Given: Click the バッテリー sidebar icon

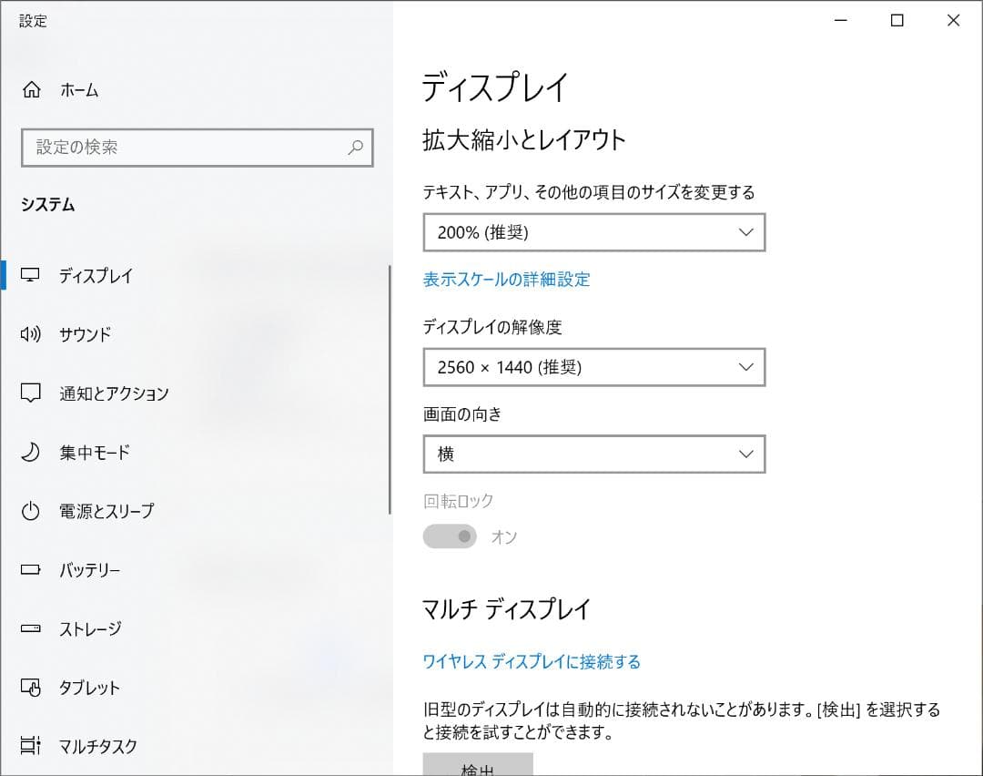Looking at the screenshot, I should [30, 569].
